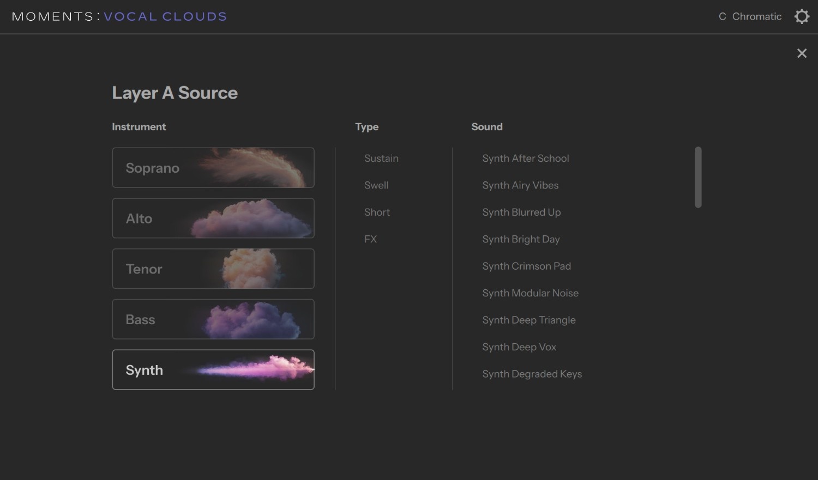818x480 pixels.
Task: Select the Soprano instrument cloud
Action: (x=213, y=167)
